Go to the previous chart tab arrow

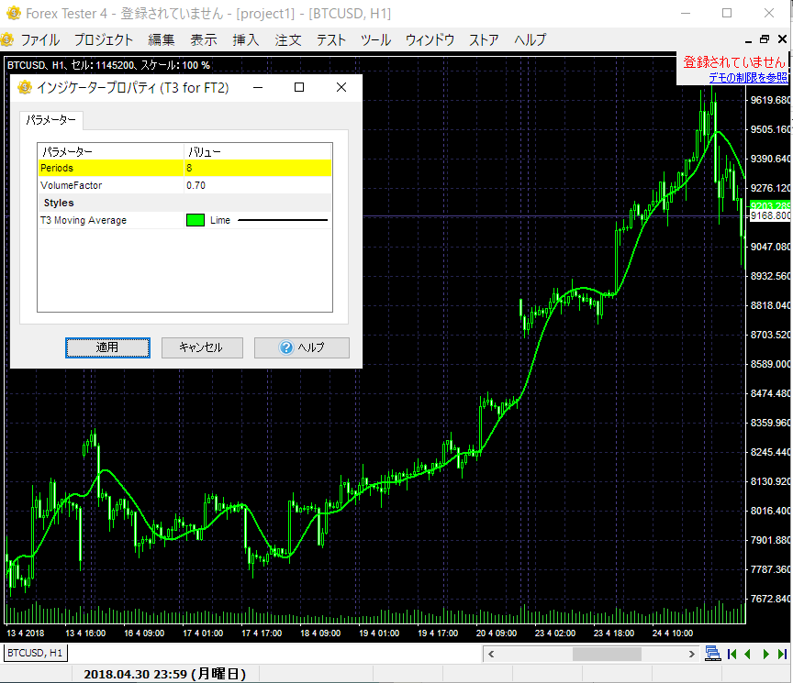[747, 655]
